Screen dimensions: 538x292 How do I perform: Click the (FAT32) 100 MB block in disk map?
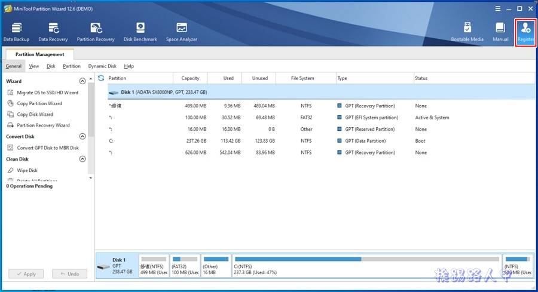(185, 266)
